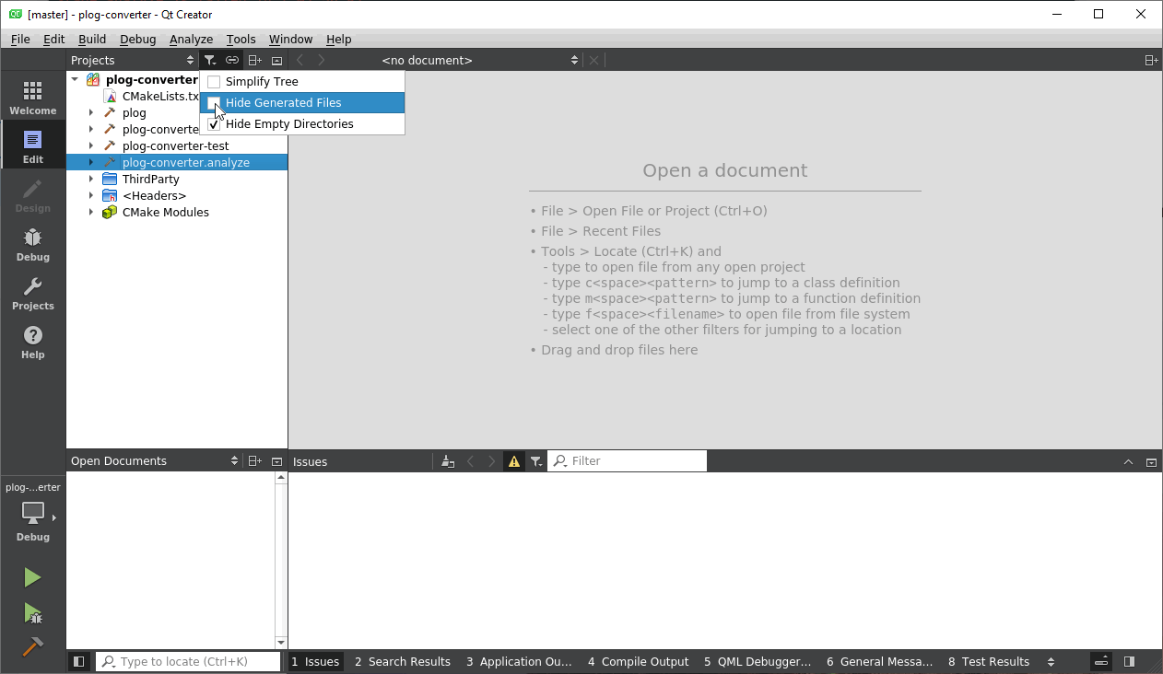Open kit selector monitor icon
This screenshot has height=674, width=1163.
[33, 513]
